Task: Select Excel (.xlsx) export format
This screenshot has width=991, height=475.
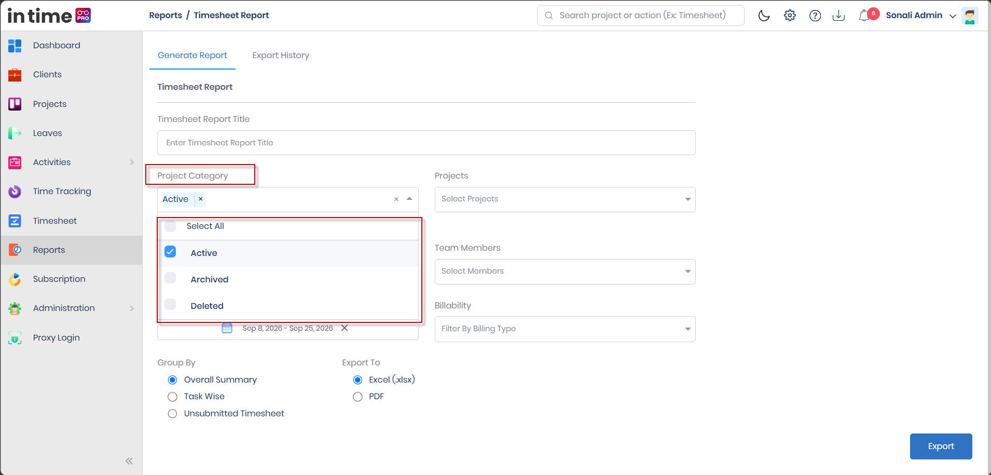Action: (357, 380)
